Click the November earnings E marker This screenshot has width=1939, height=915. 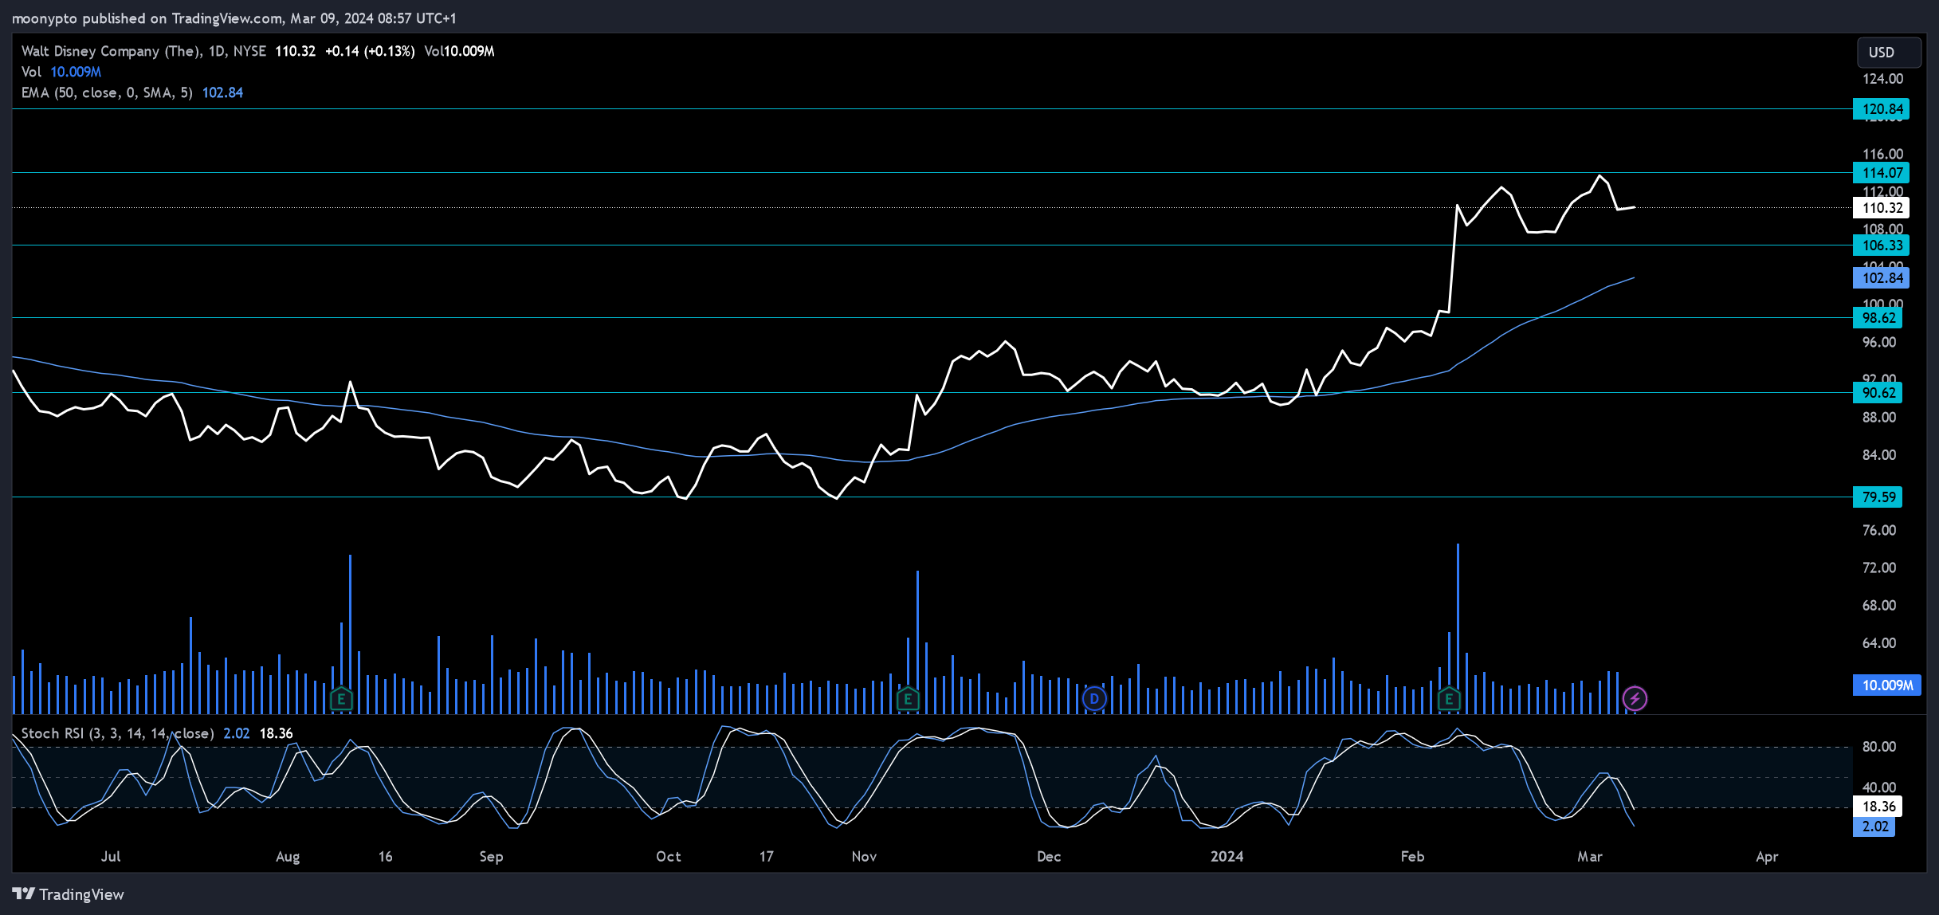[908, 699]
